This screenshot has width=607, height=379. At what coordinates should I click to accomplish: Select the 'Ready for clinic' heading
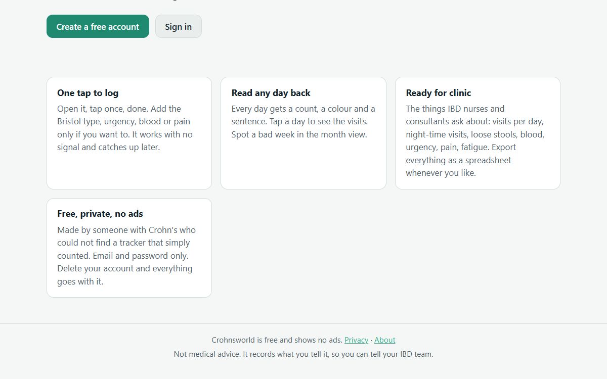click(438, 93)
